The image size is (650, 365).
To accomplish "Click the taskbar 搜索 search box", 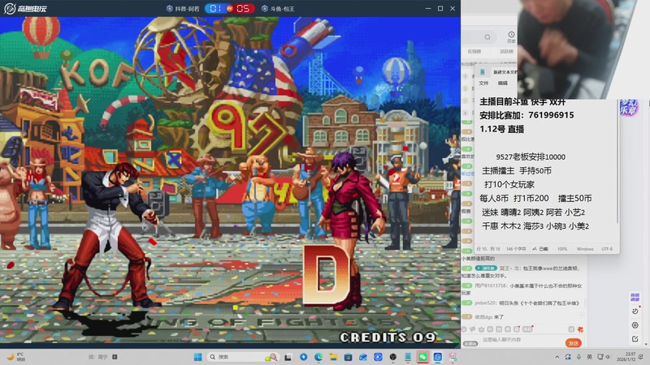I will coord(243,357).
